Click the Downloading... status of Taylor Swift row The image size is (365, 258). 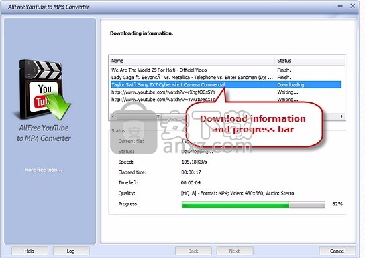[293, 85]
